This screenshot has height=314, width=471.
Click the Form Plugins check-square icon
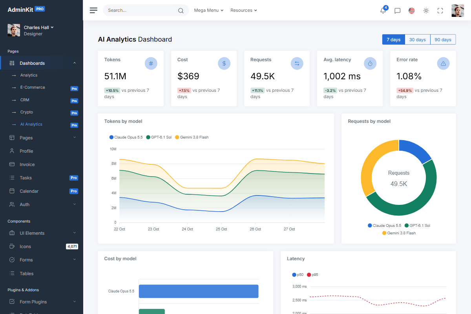(x=12, y=302)
